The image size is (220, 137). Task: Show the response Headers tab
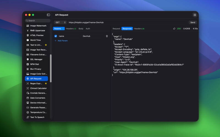point(139,29)
